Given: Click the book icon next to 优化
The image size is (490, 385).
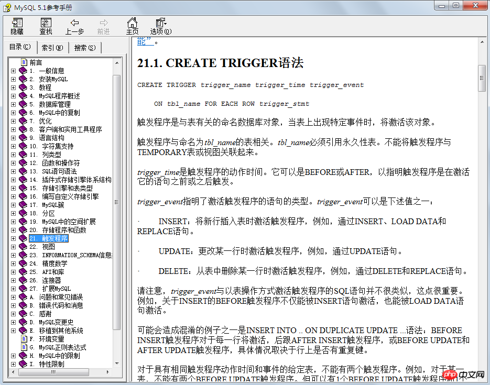Looking at the screenshot, I should coord(23,121).
